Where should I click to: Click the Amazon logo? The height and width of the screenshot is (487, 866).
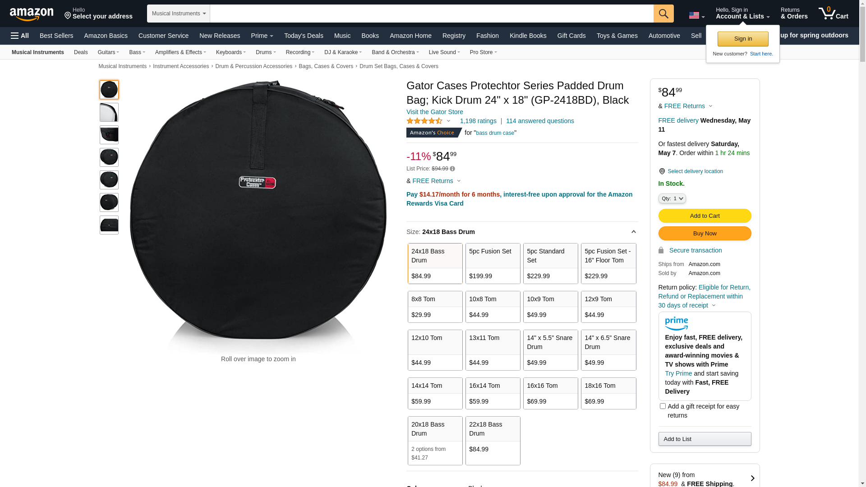point(32,14)
